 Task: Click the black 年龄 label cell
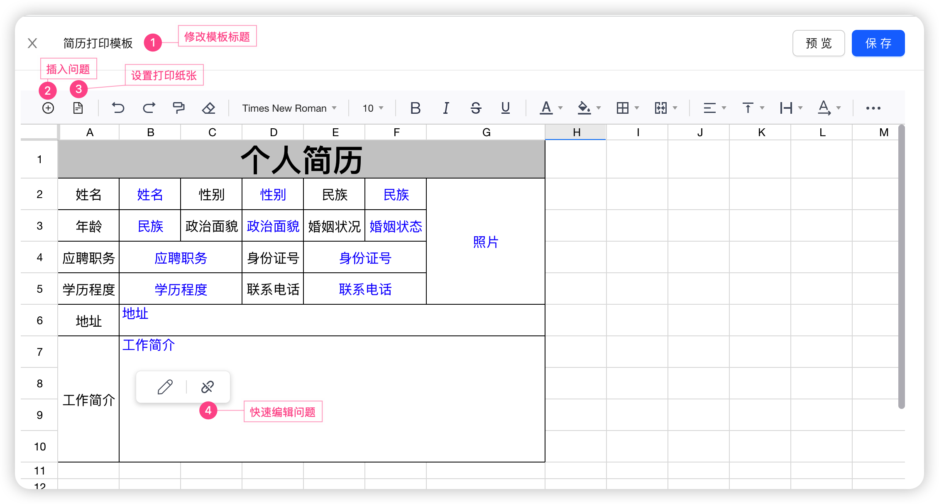point(88,226)
